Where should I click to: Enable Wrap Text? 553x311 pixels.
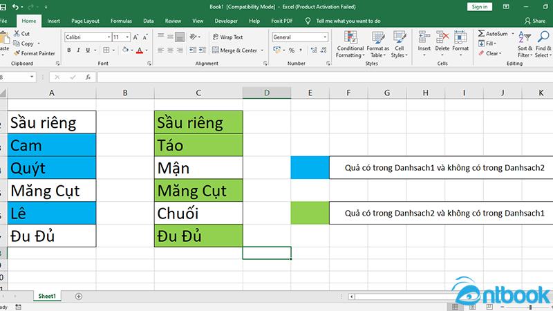click(x=227, y=37)
